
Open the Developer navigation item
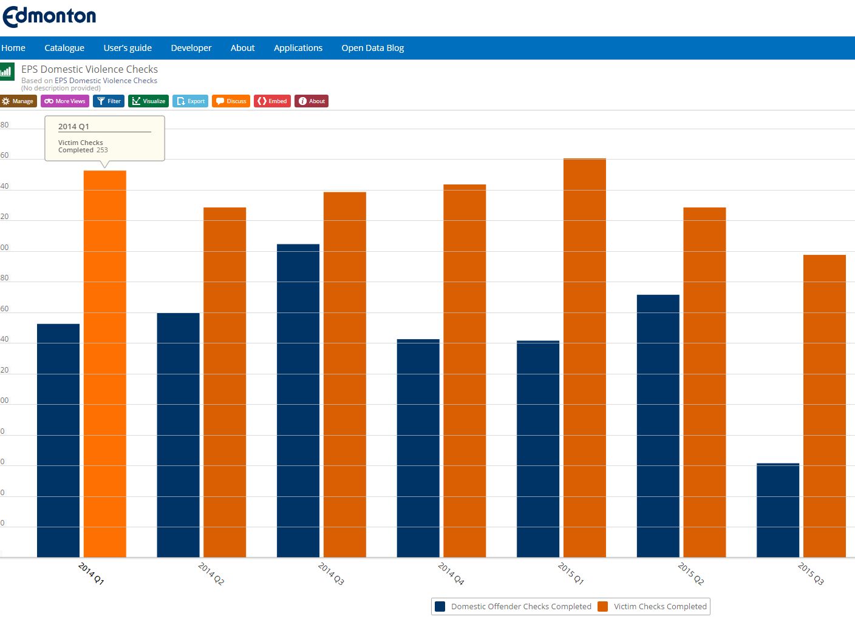(x=191, y=48)
